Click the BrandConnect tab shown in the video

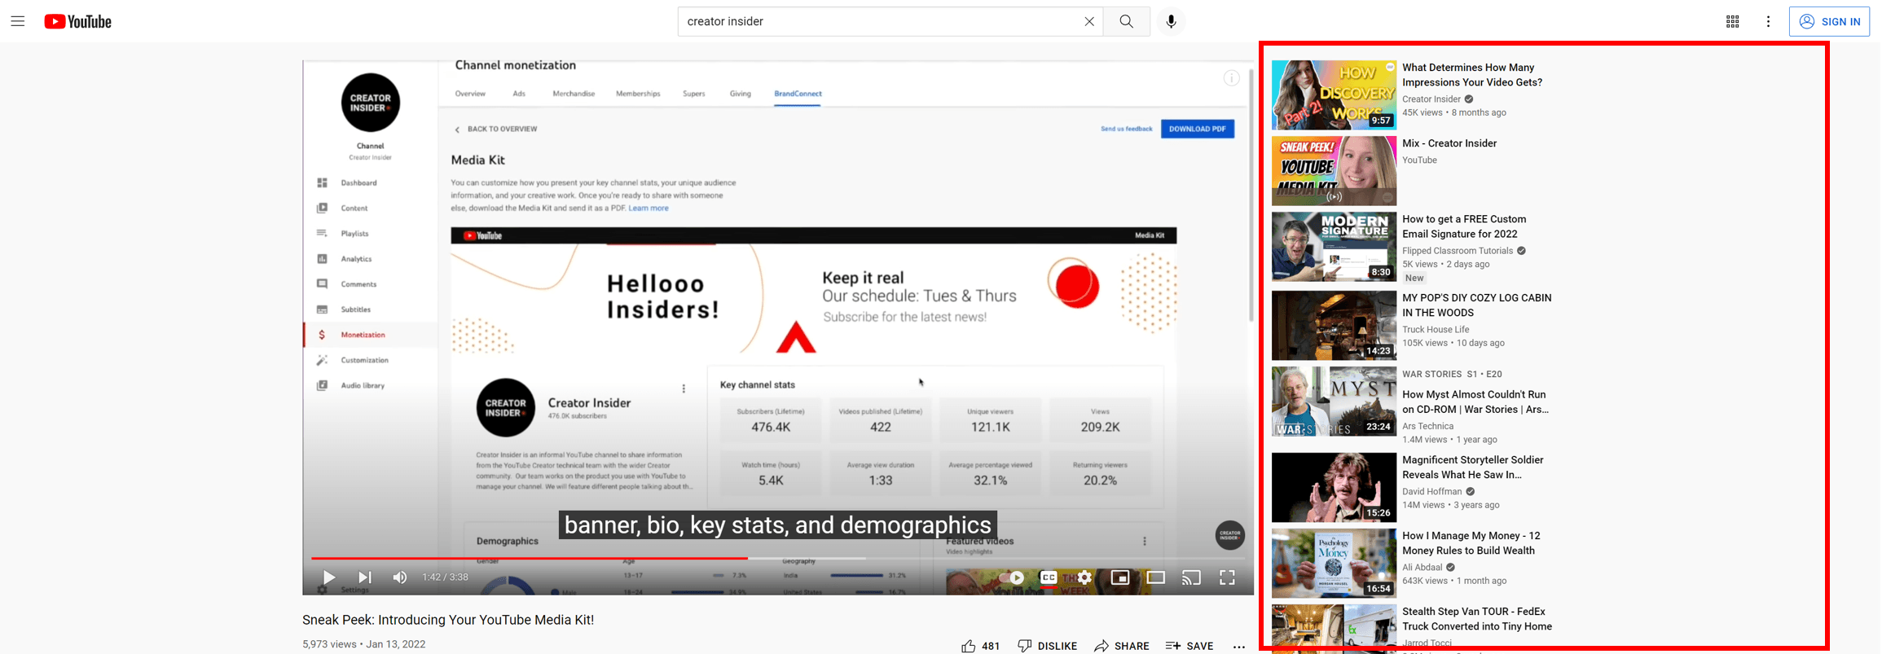(x=798, y=94)
